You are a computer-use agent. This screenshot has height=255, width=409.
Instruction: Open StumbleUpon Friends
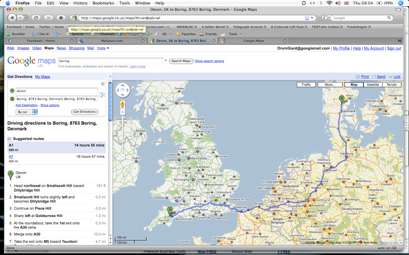[208, 34]
